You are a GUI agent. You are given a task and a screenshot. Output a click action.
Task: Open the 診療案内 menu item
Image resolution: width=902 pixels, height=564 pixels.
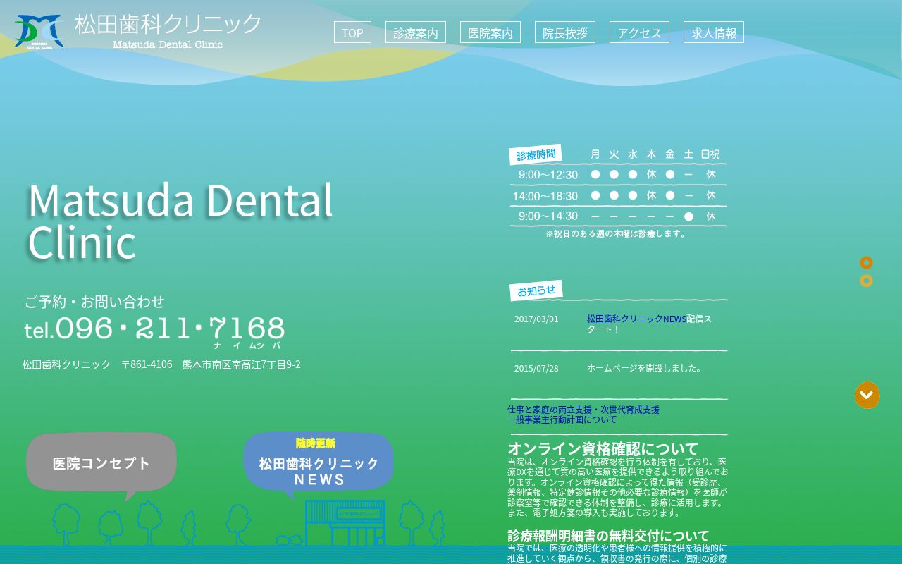click(416, 32)
